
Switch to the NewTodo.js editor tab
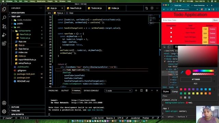tap(75, 8)
